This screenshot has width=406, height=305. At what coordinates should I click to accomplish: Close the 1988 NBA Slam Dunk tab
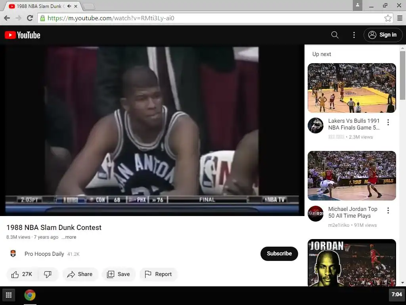pyautogui.click(x=76, y=6)
